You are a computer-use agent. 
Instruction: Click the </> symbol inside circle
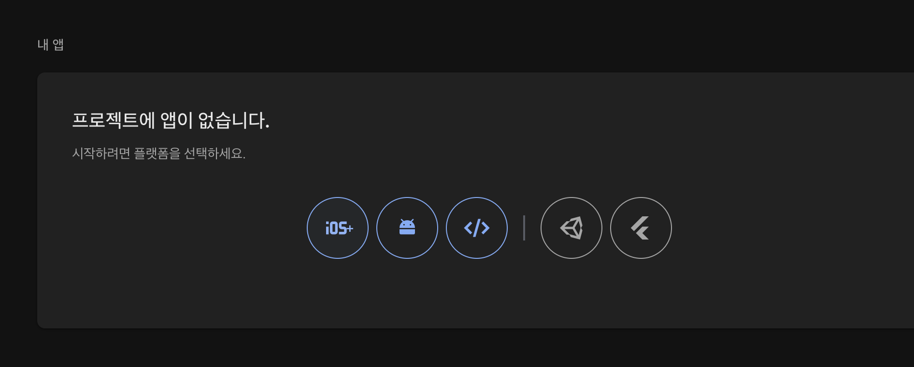[477, 228]
